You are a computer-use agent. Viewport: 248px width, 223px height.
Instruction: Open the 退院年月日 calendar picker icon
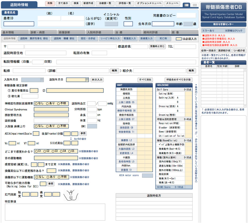click(87, 80)
